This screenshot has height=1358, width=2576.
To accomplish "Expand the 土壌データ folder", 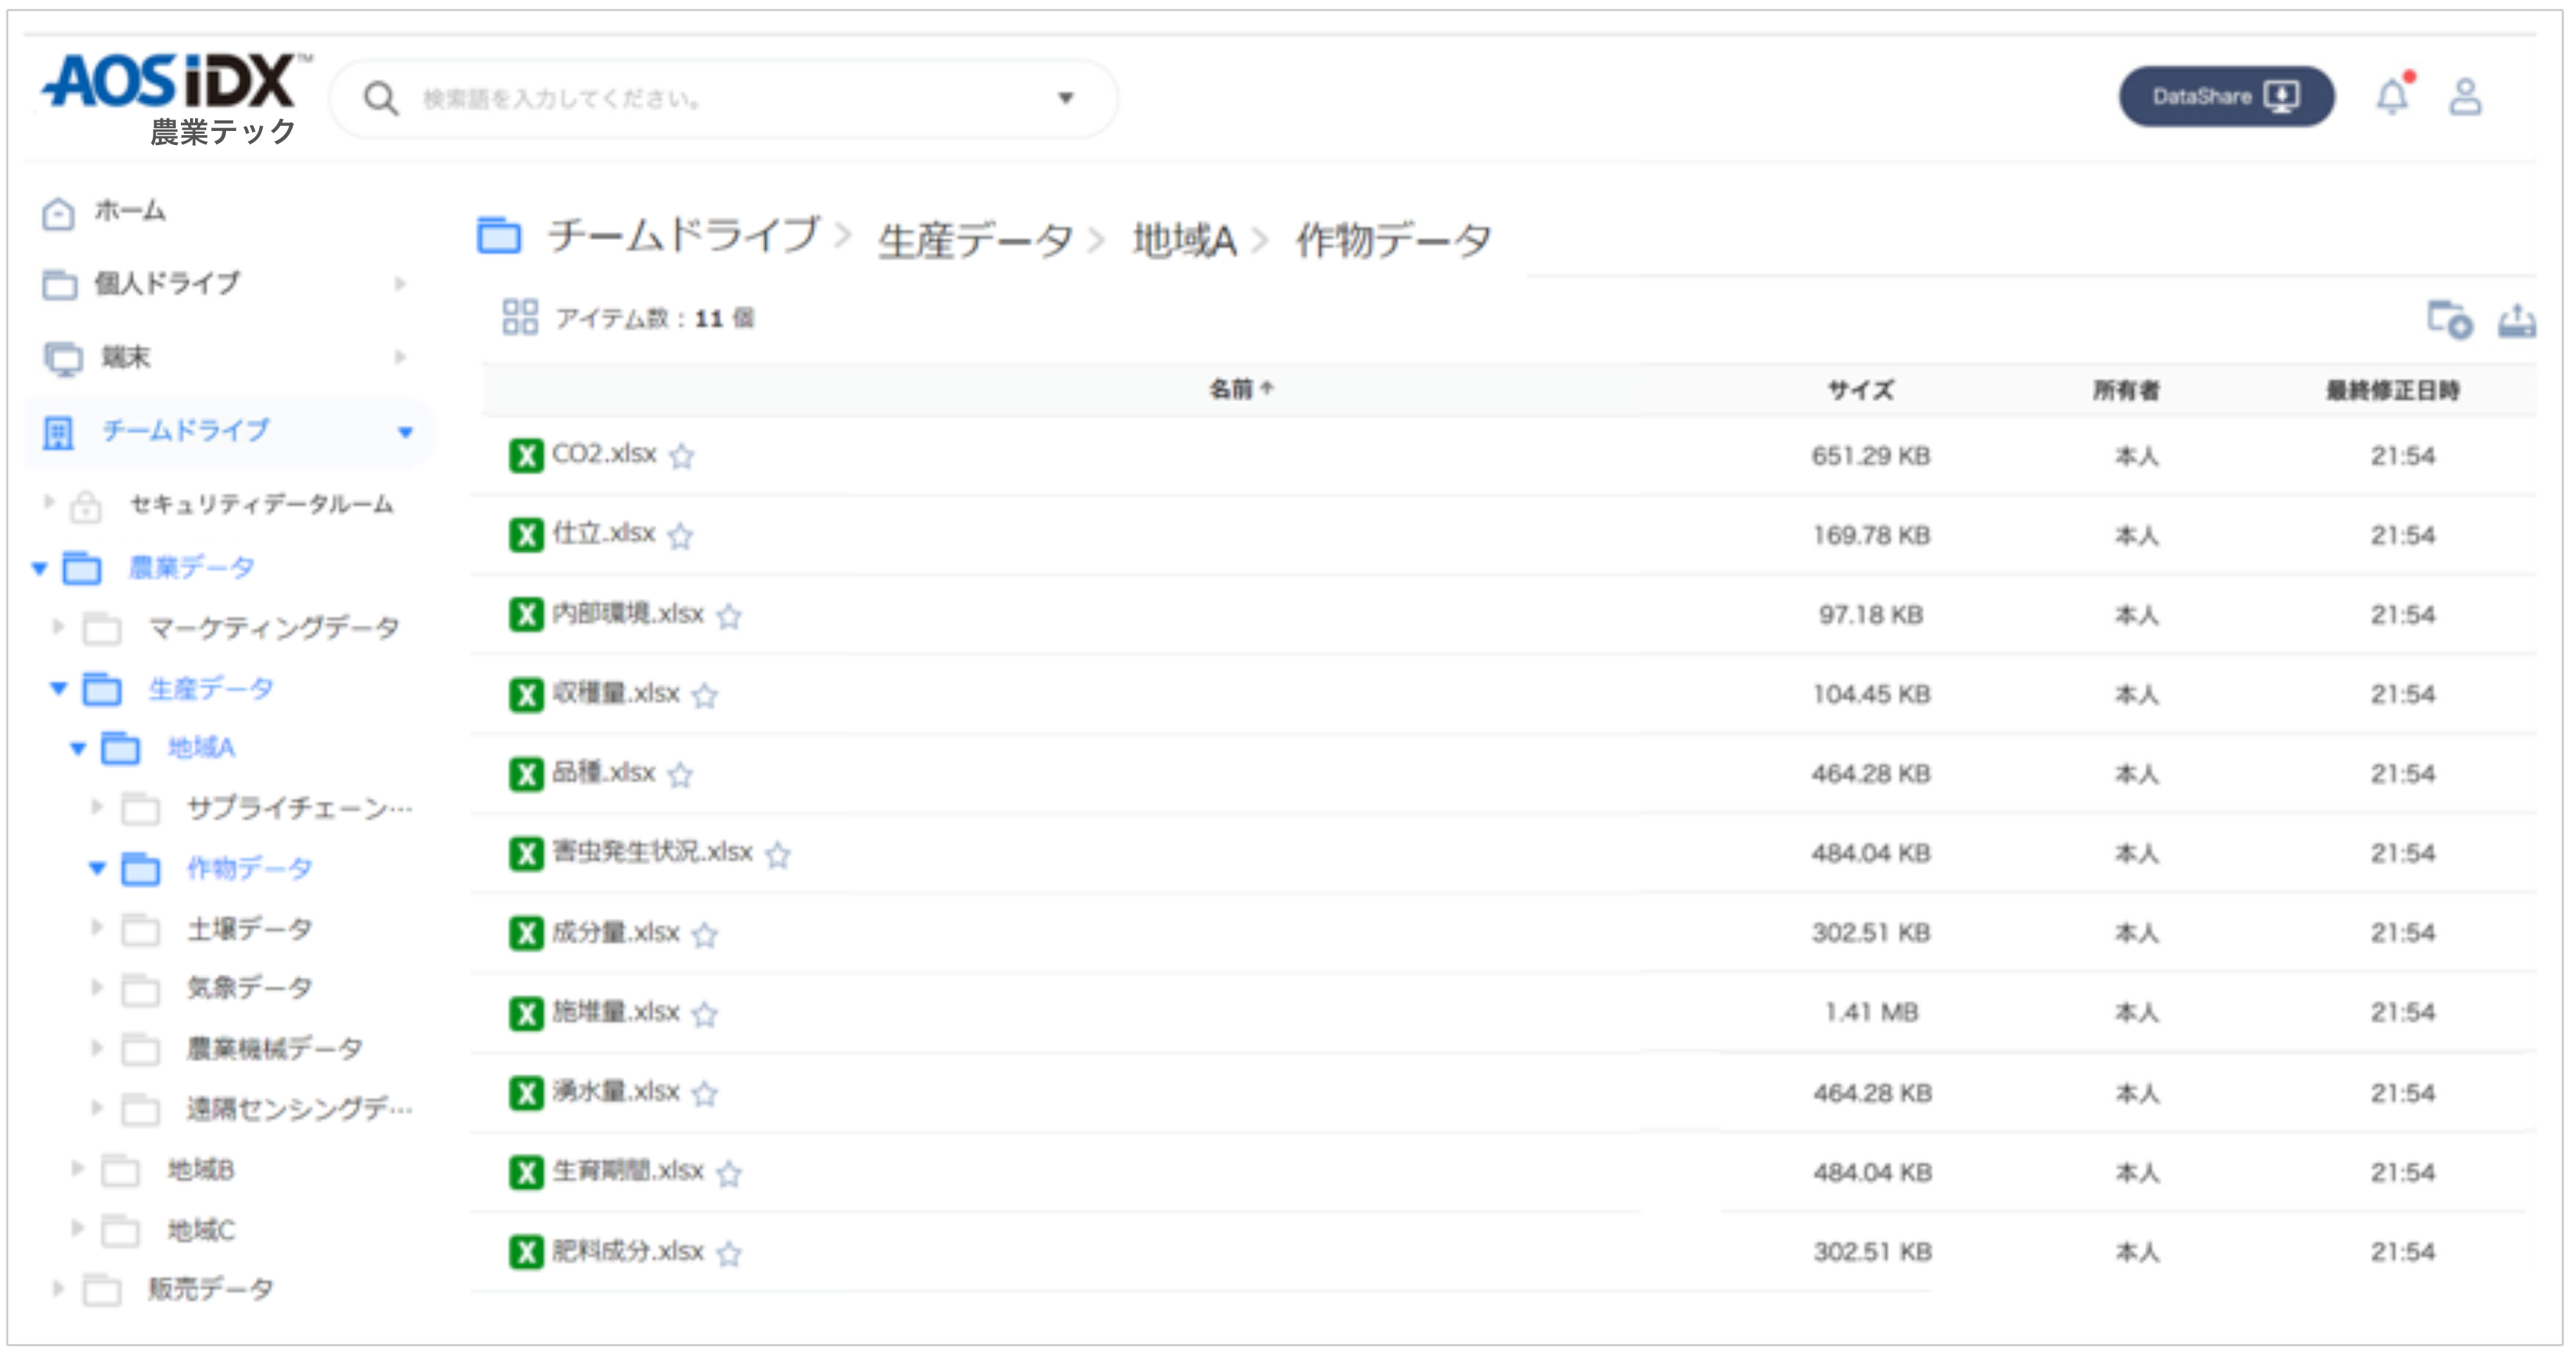I will (97, 928).
